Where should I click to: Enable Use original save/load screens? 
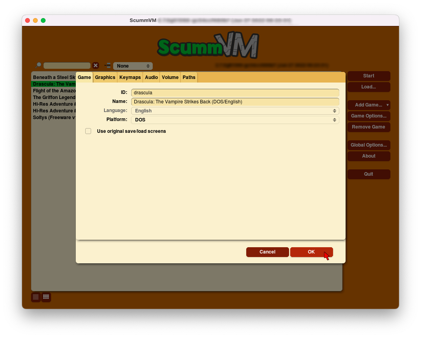click(88, 131)
